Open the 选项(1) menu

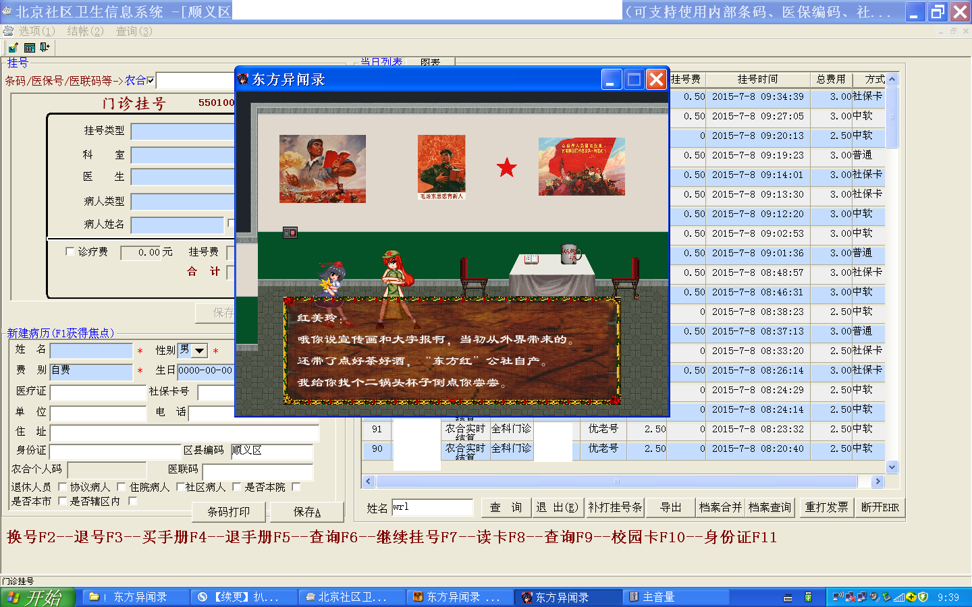click(x=36, y=31)
